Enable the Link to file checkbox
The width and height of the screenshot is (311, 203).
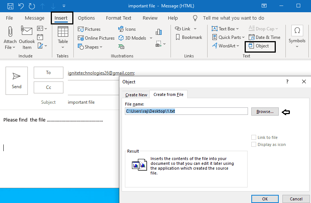[x=254, y=137]
